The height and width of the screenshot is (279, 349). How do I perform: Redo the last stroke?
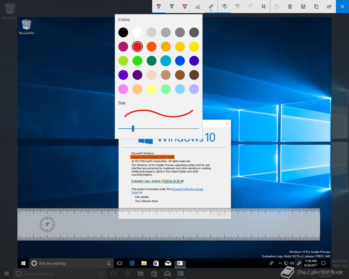(x=251, y=7)
